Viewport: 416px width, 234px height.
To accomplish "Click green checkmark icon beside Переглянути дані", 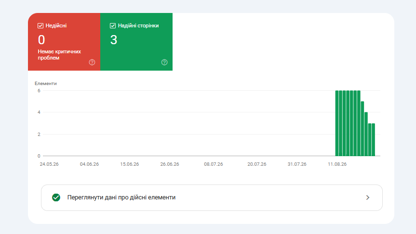I will (x=56, y=197).
